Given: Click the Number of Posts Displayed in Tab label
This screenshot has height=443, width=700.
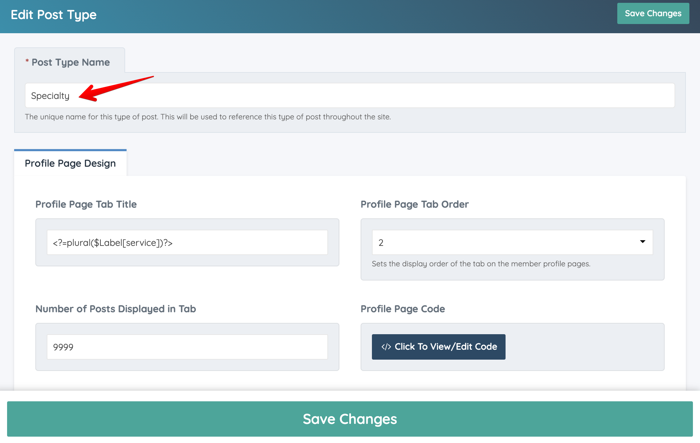Looking at the screenshot, I should [x=116, y=309].
